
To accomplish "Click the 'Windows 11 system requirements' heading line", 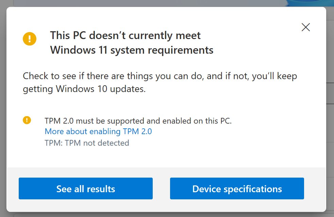I will (132, 50).
